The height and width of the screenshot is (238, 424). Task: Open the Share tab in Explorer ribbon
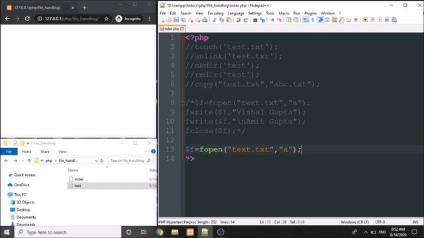pyautogui.click(x=45, y=151)
